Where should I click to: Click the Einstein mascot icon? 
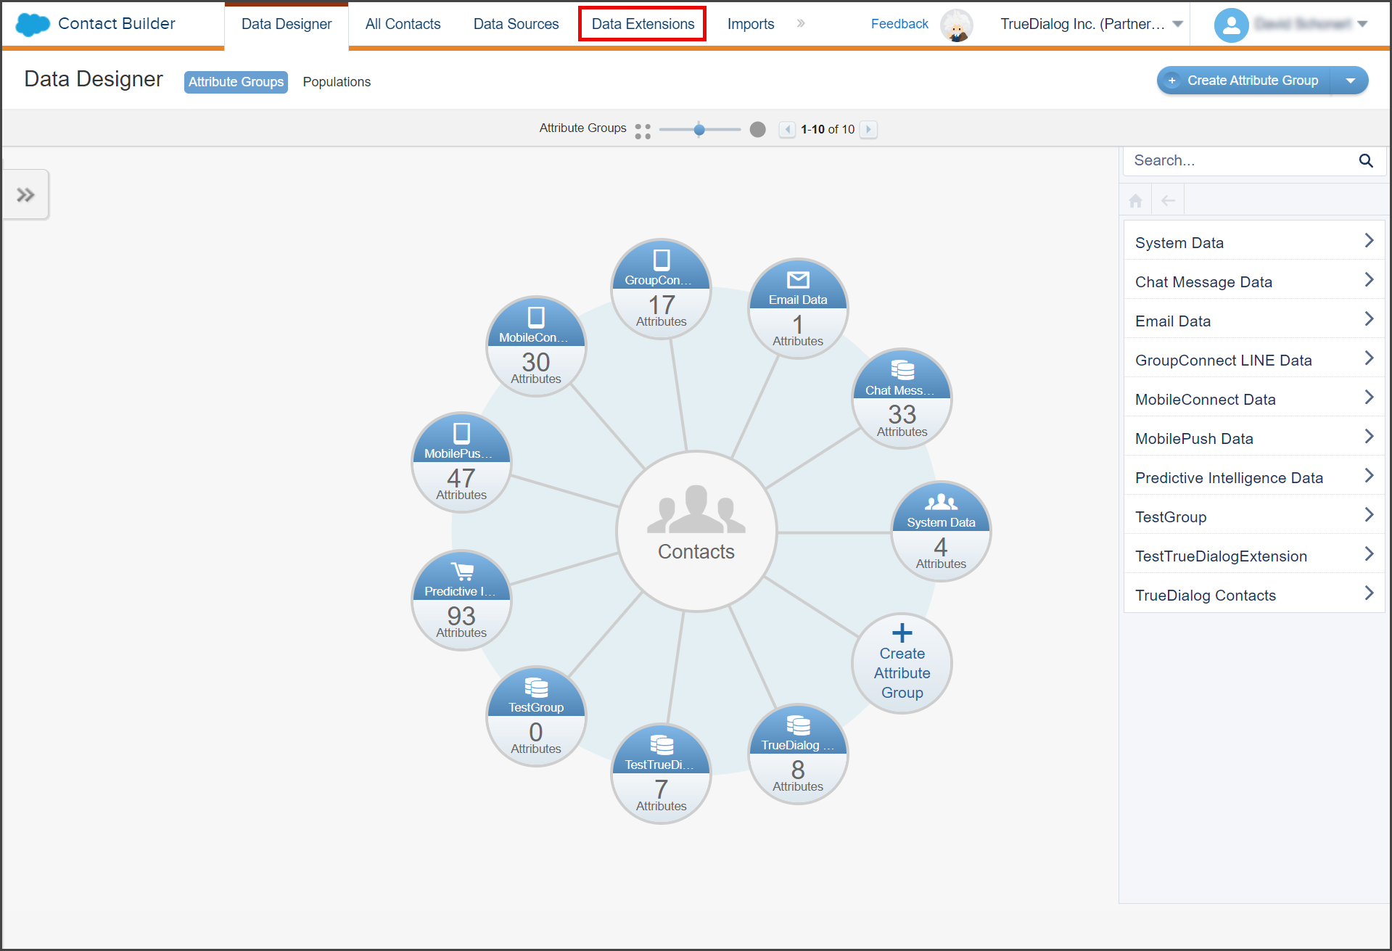click(x=956, y=25)
